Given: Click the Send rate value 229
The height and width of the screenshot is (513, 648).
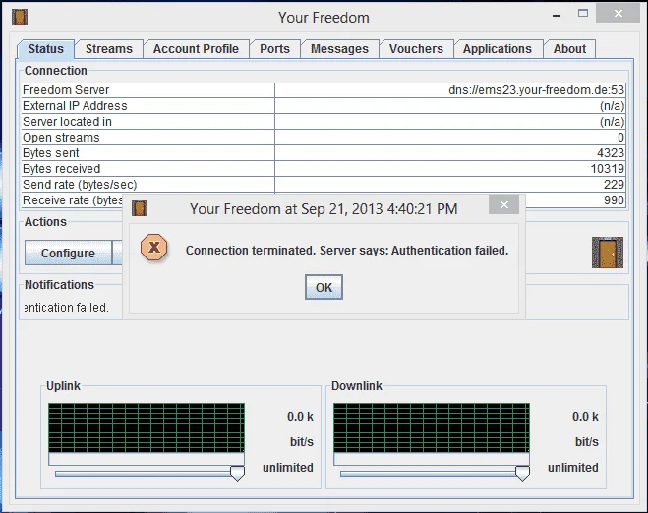Looking at the screenshot, I should [614, 184].
